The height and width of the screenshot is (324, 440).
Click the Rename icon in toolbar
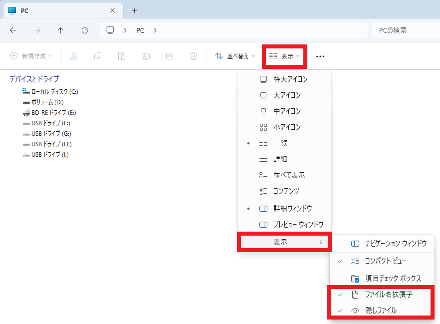tap(145, 56)
